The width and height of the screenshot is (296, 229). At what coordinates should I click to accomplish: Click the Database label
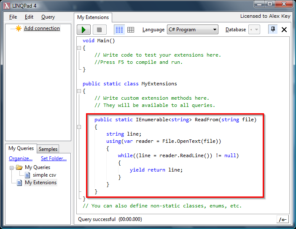tap(236, 30)
